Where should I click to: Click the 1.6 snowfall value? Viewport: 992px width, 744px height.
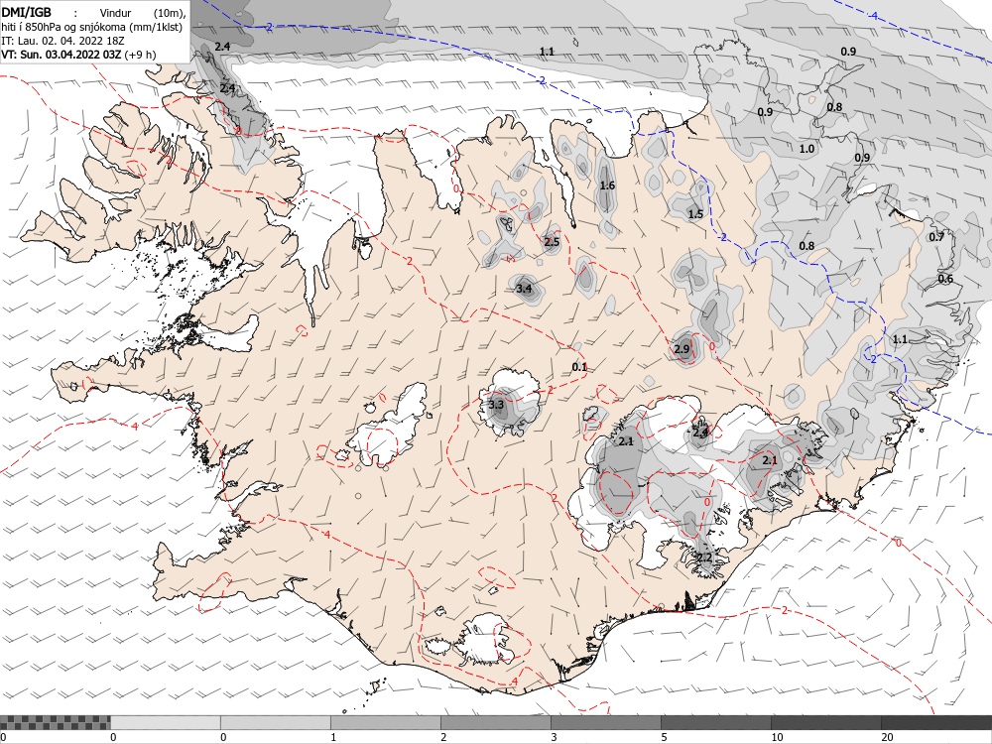click(x=607, y=186)
